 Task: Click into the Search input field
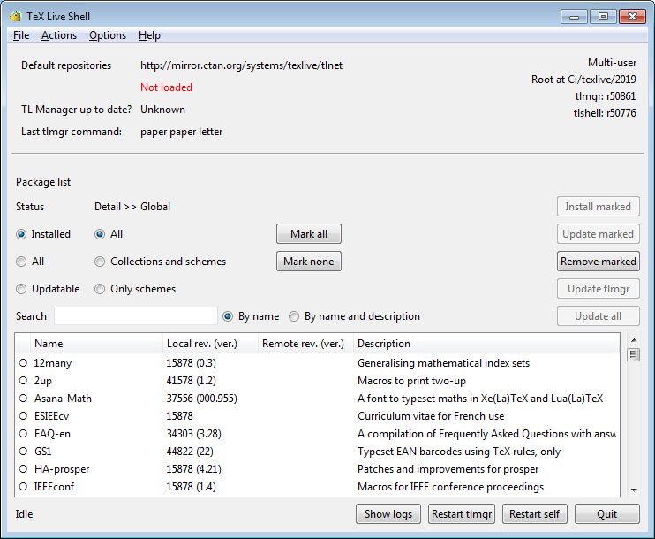[136, 316]
